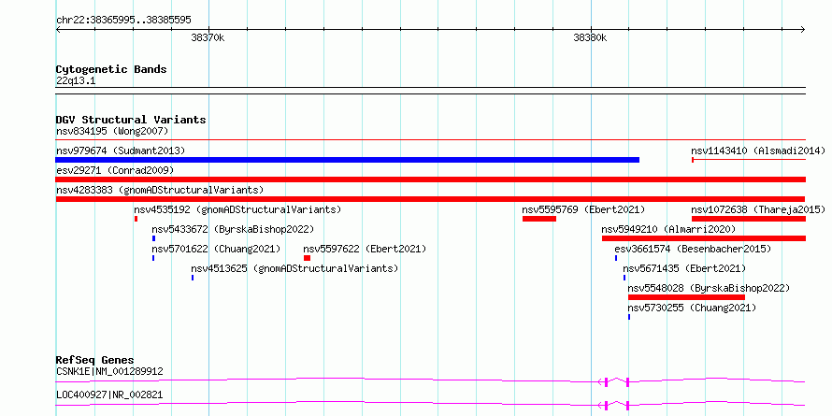Click the esv3661574 (Besenbacher2015) label

click(x=693, y=249)
